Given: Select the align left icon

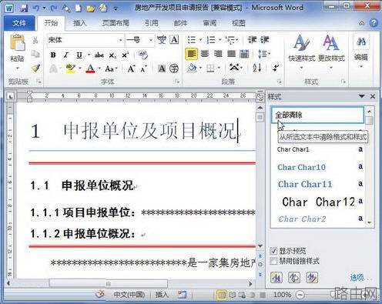Looking at the screenshot, I should pyautogui.click(x=192, y=54).
